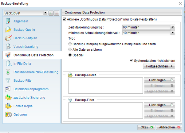
Task: Click the red minus remove BackupSet icon
Action: [x=57, y=13]
